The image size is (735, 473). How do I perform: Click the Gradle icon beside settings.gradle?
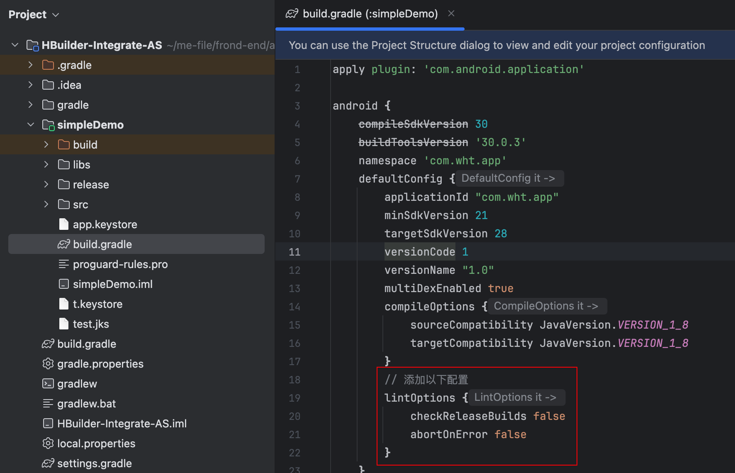coord(48,463)
